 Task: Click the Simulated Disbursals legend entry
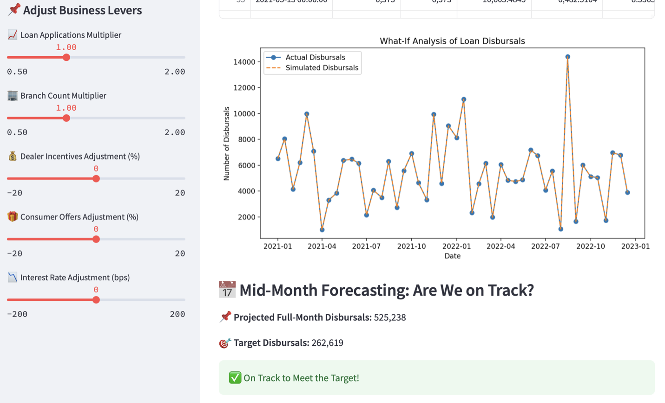[x=321, y=68]
